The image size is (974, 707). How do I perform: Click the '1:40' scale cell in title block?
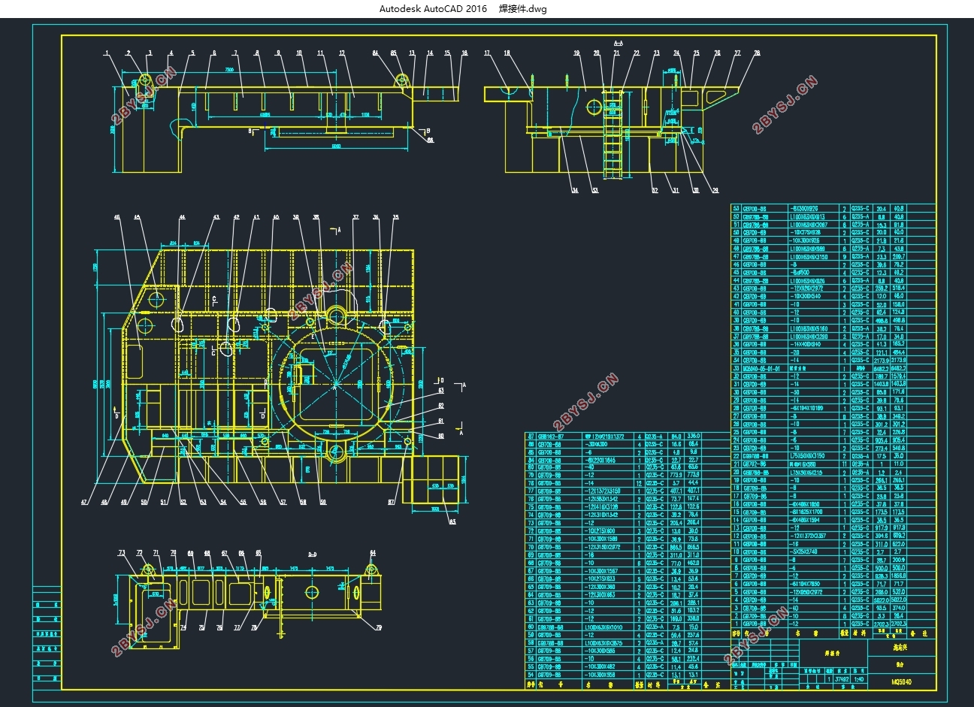click(x=859, y=679)
